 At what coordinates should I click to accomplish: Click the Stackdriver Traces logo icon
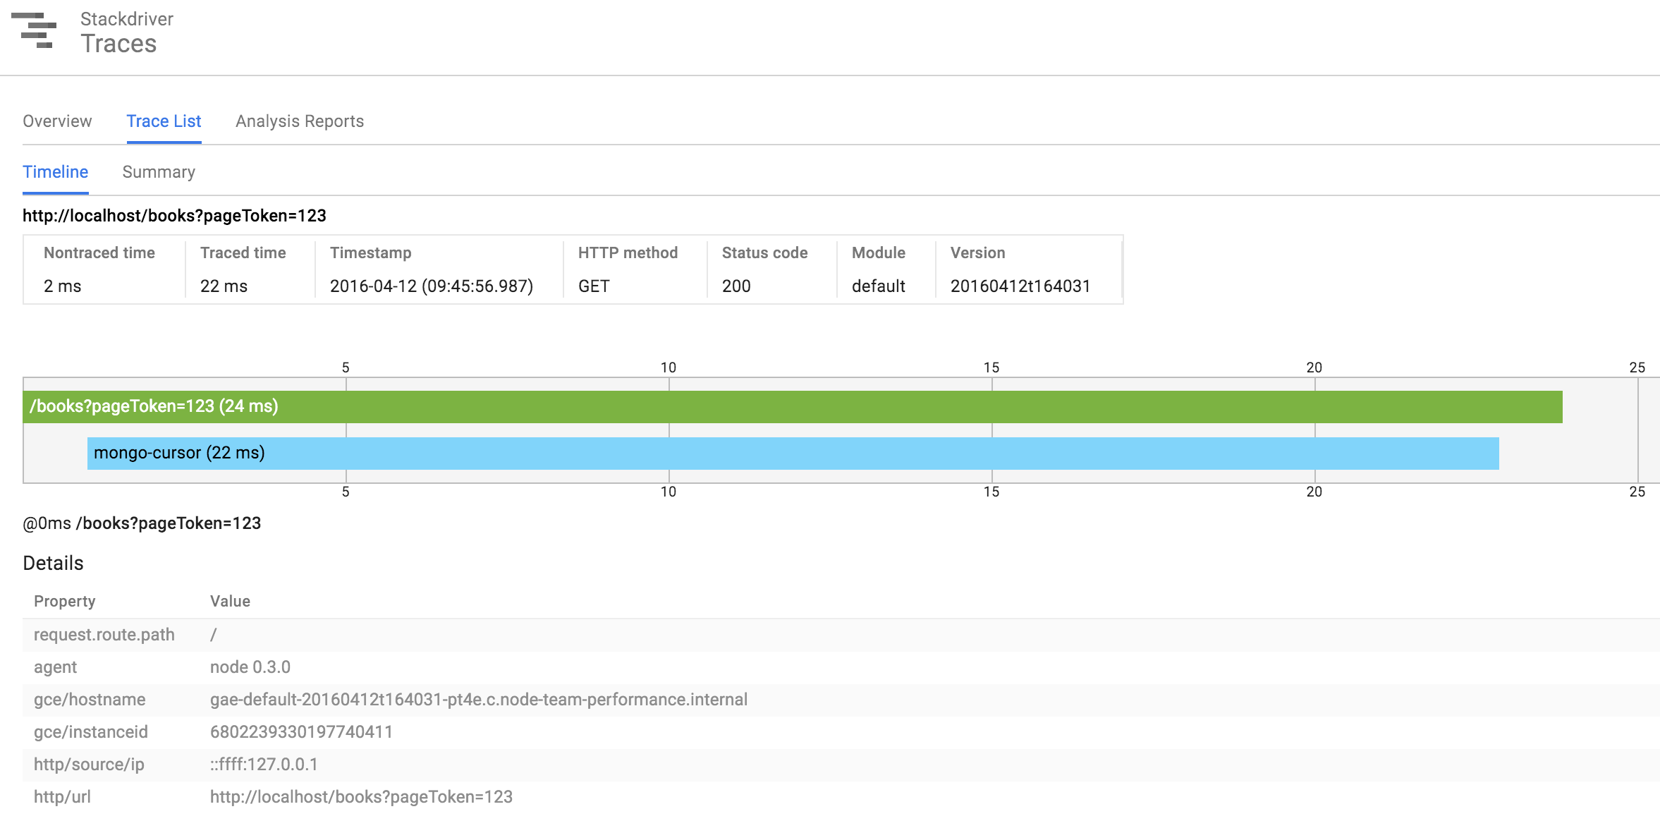(x=34, y=30)
